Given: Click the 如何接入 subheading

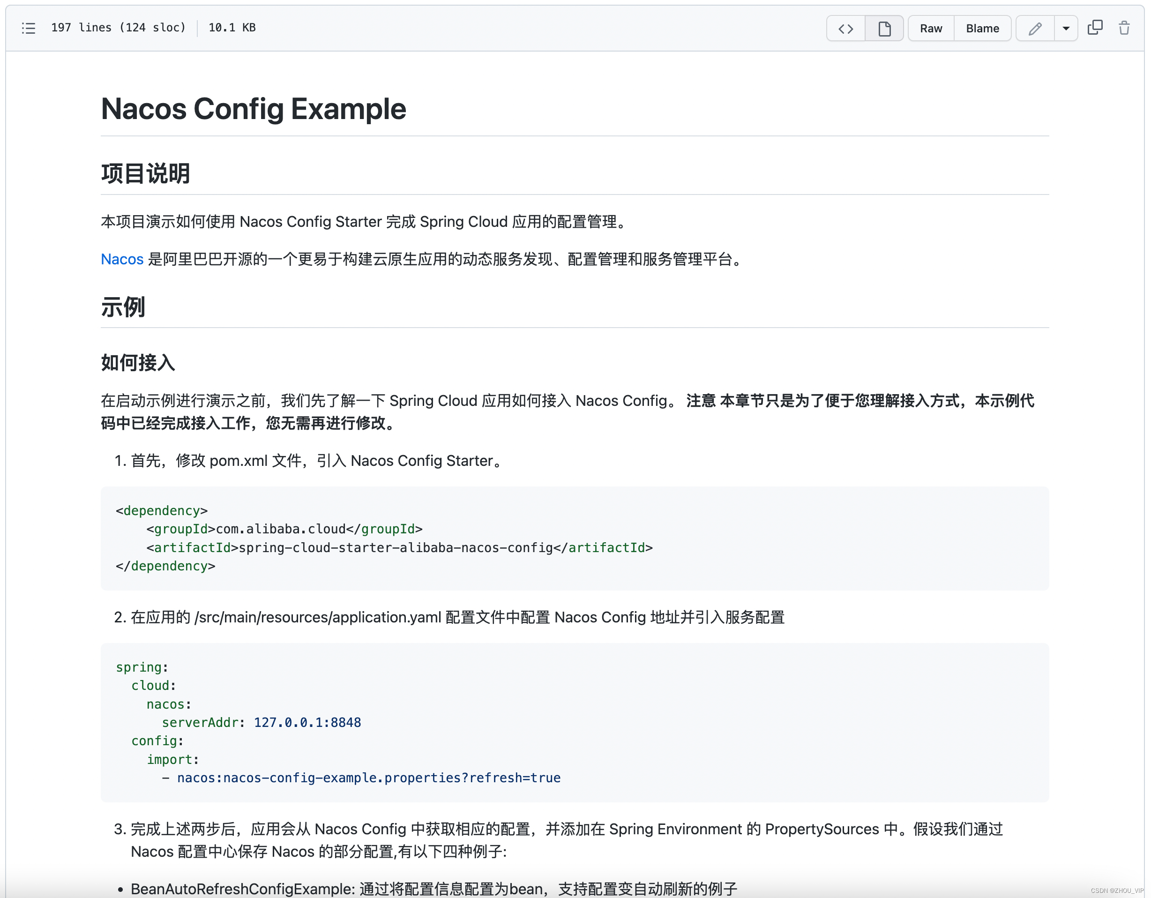Looking at the screenshot, I should point(138,363).
